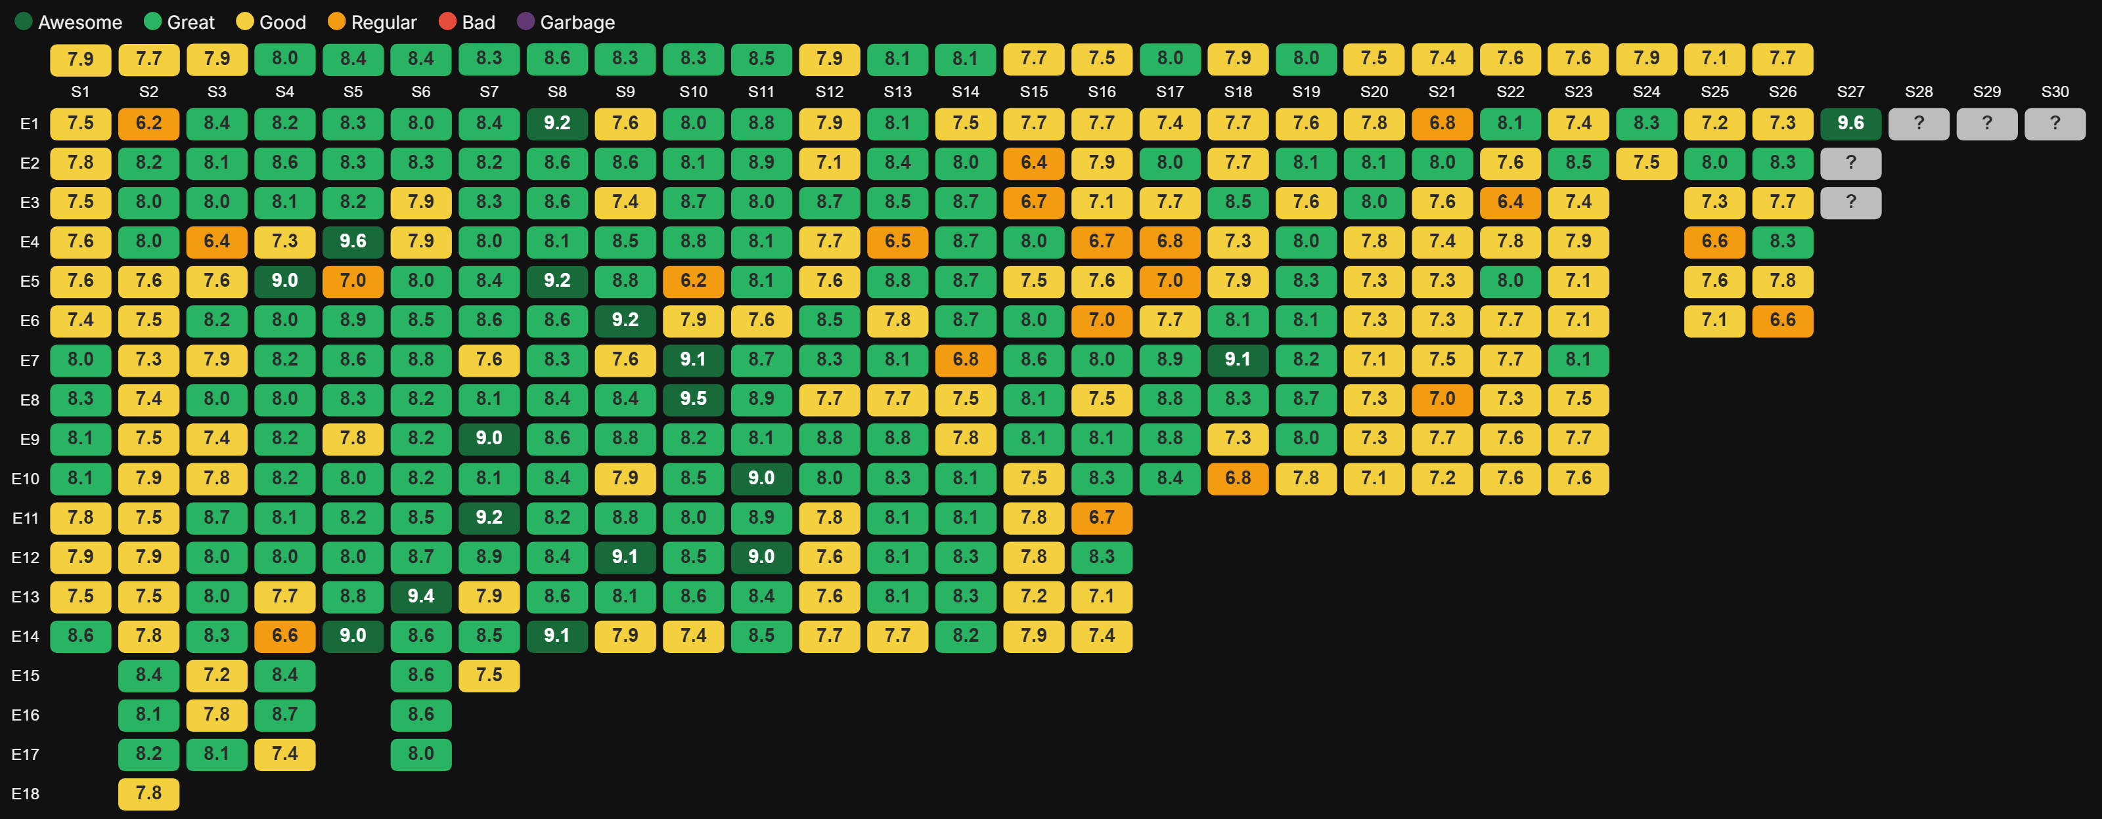Click the unknown ? cell for S27 E3
The image size is (2102, 819).
click(1850, 202)
